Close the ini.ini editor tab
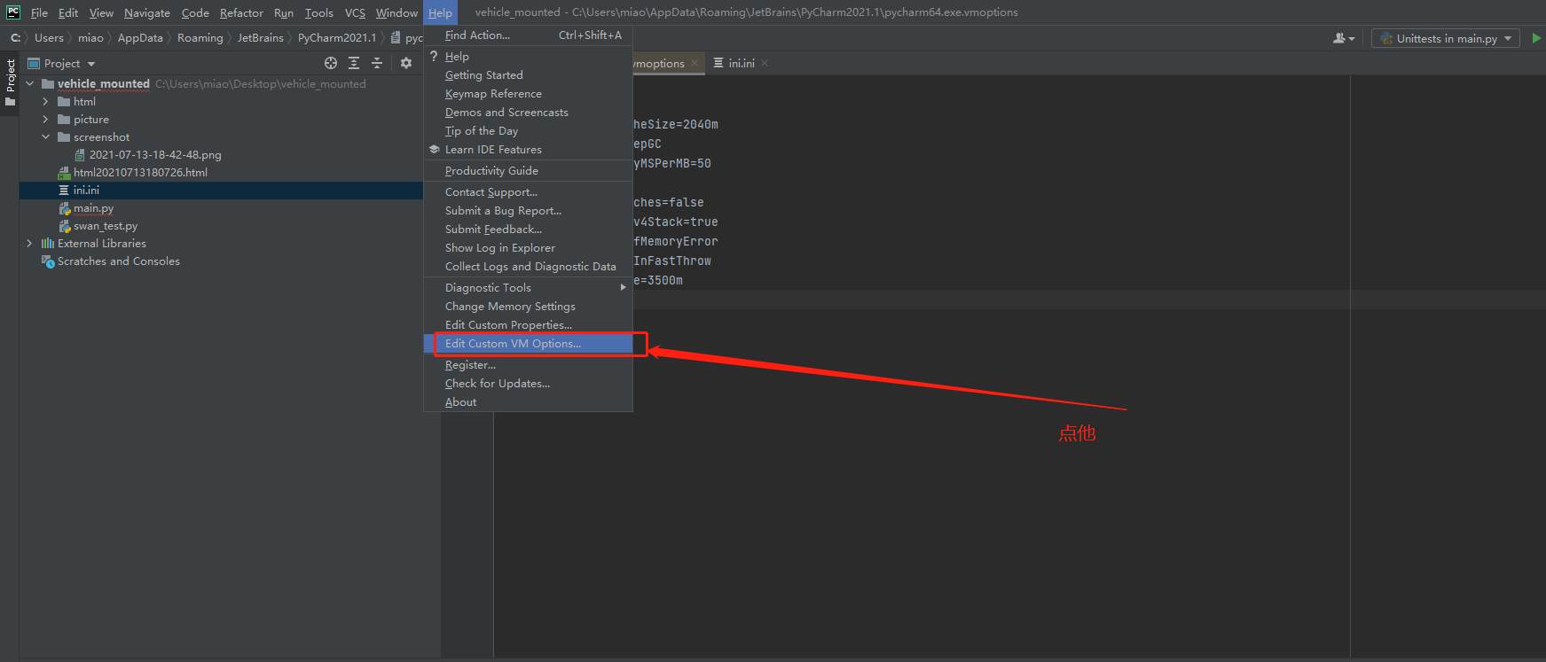Screen dimensions: 1546x662 point(765,64)
